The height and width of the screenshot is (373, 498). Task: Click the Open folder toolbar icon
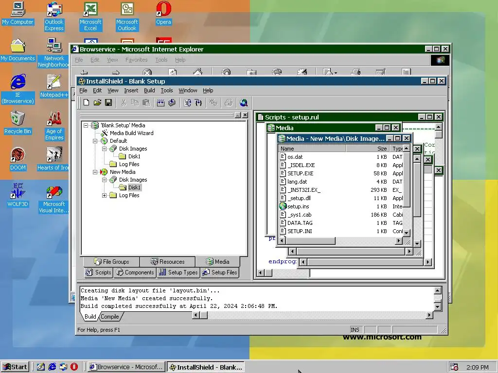point(97,102)
